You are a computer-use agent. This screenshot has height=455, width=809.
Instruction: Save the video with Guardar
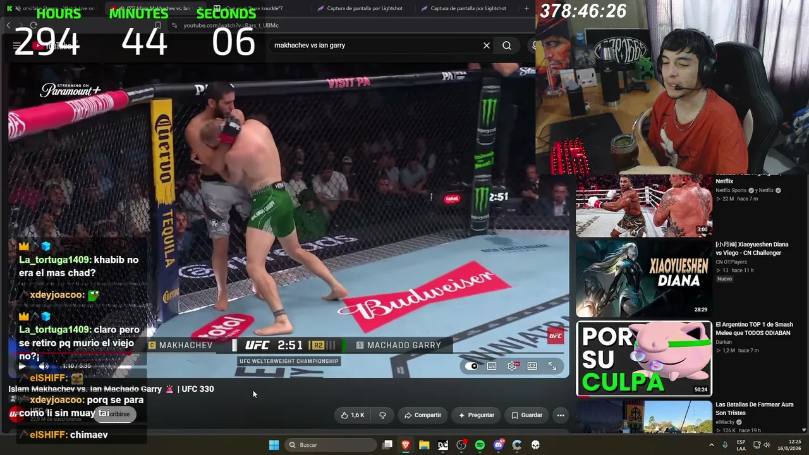[526, 415]
